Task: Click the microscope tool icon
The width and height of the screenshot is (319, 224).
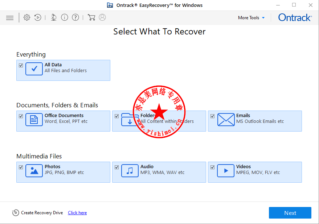Action: pos(54,17)
